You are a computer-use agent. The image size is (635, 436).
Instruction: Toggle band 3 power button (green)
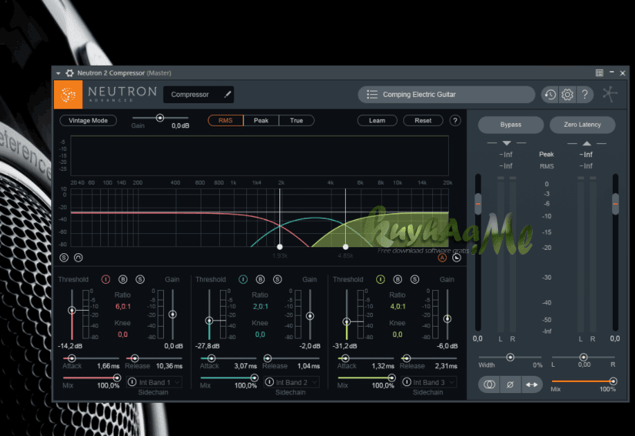tap(380, 279)
